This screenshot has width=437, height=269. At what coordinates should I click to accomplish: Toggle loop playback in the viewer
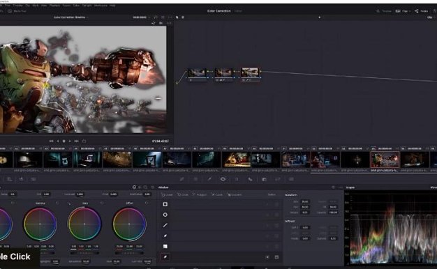(84, 141)
